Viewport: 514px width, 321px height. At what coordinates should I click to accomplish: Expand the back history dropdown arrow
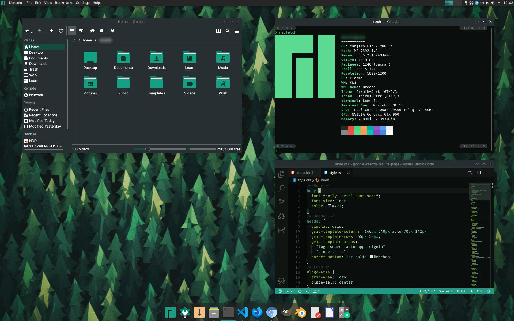click(x=32, y=32)
